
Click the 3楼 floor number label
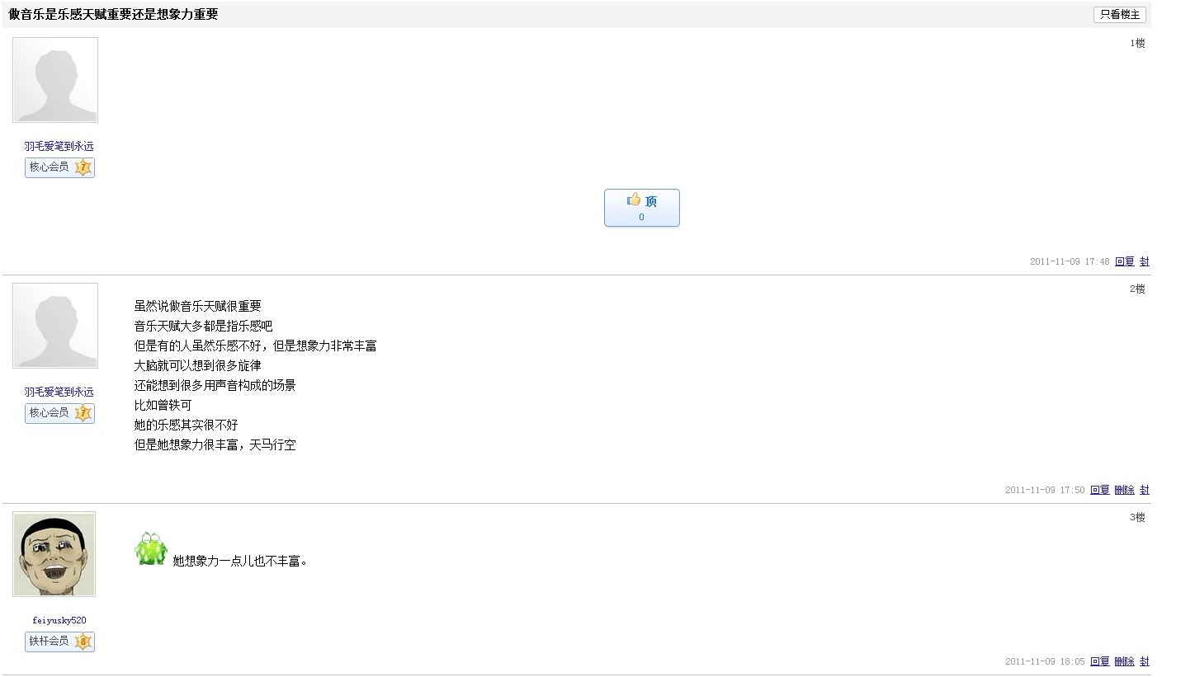click(x=1137, y=517)
